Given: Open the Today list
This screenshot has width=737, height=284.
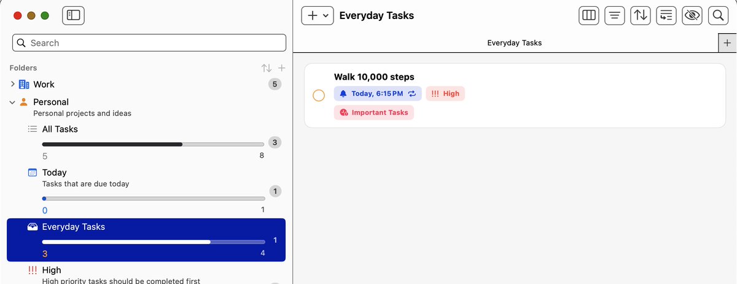Looking at the screenshot, I should [146, 191].
